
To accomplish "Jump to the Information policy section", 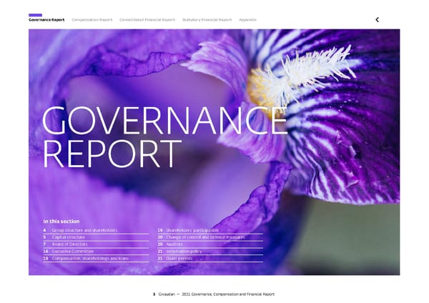I will [x=210, y=252].
